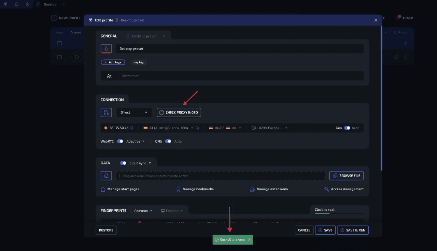The image size is (437, 251).
Task: Toggle the Cloud sync switch
Action: pyautogui.click(x=123, y=163)
